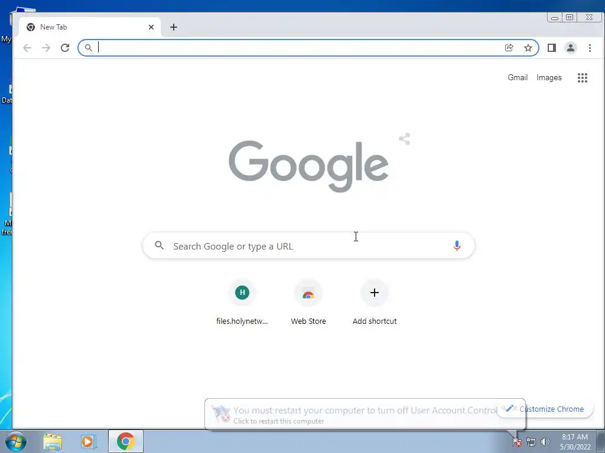
Task: Click the Add shortcut plus button
Action: click(374, 293)
